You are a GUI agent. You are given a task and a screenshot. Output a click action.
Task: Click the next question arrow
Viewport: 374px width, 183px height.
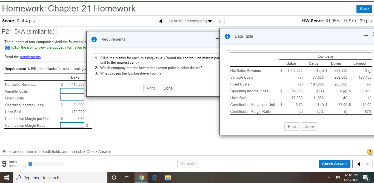coord(220,21)
